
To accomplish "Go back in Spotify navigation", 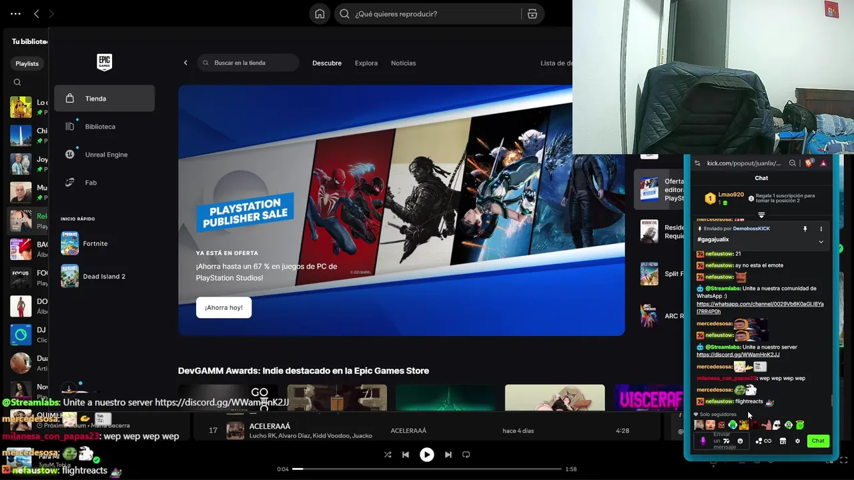I will (37, 13).
